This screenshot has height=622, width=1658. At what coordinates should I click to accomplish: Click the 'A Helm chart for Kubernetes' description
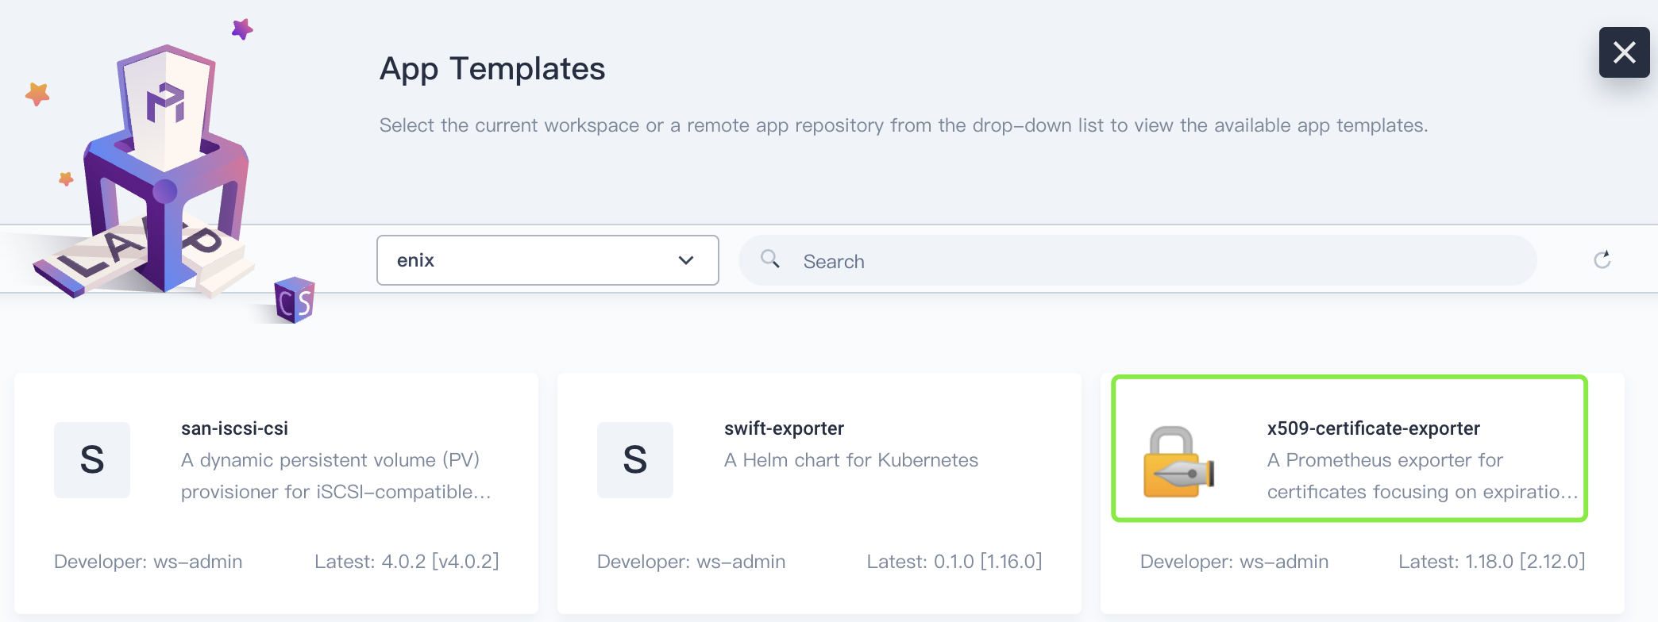(850, 460)
